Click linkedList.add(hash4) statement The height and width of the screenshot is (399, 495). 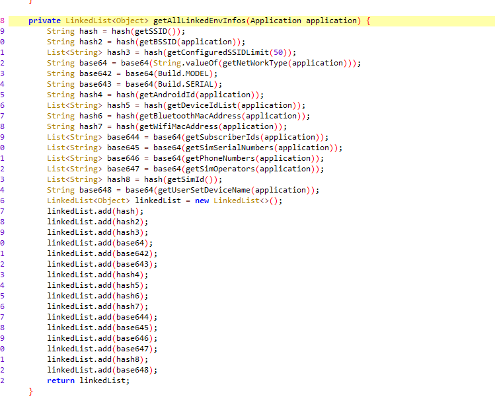[98, 275]
